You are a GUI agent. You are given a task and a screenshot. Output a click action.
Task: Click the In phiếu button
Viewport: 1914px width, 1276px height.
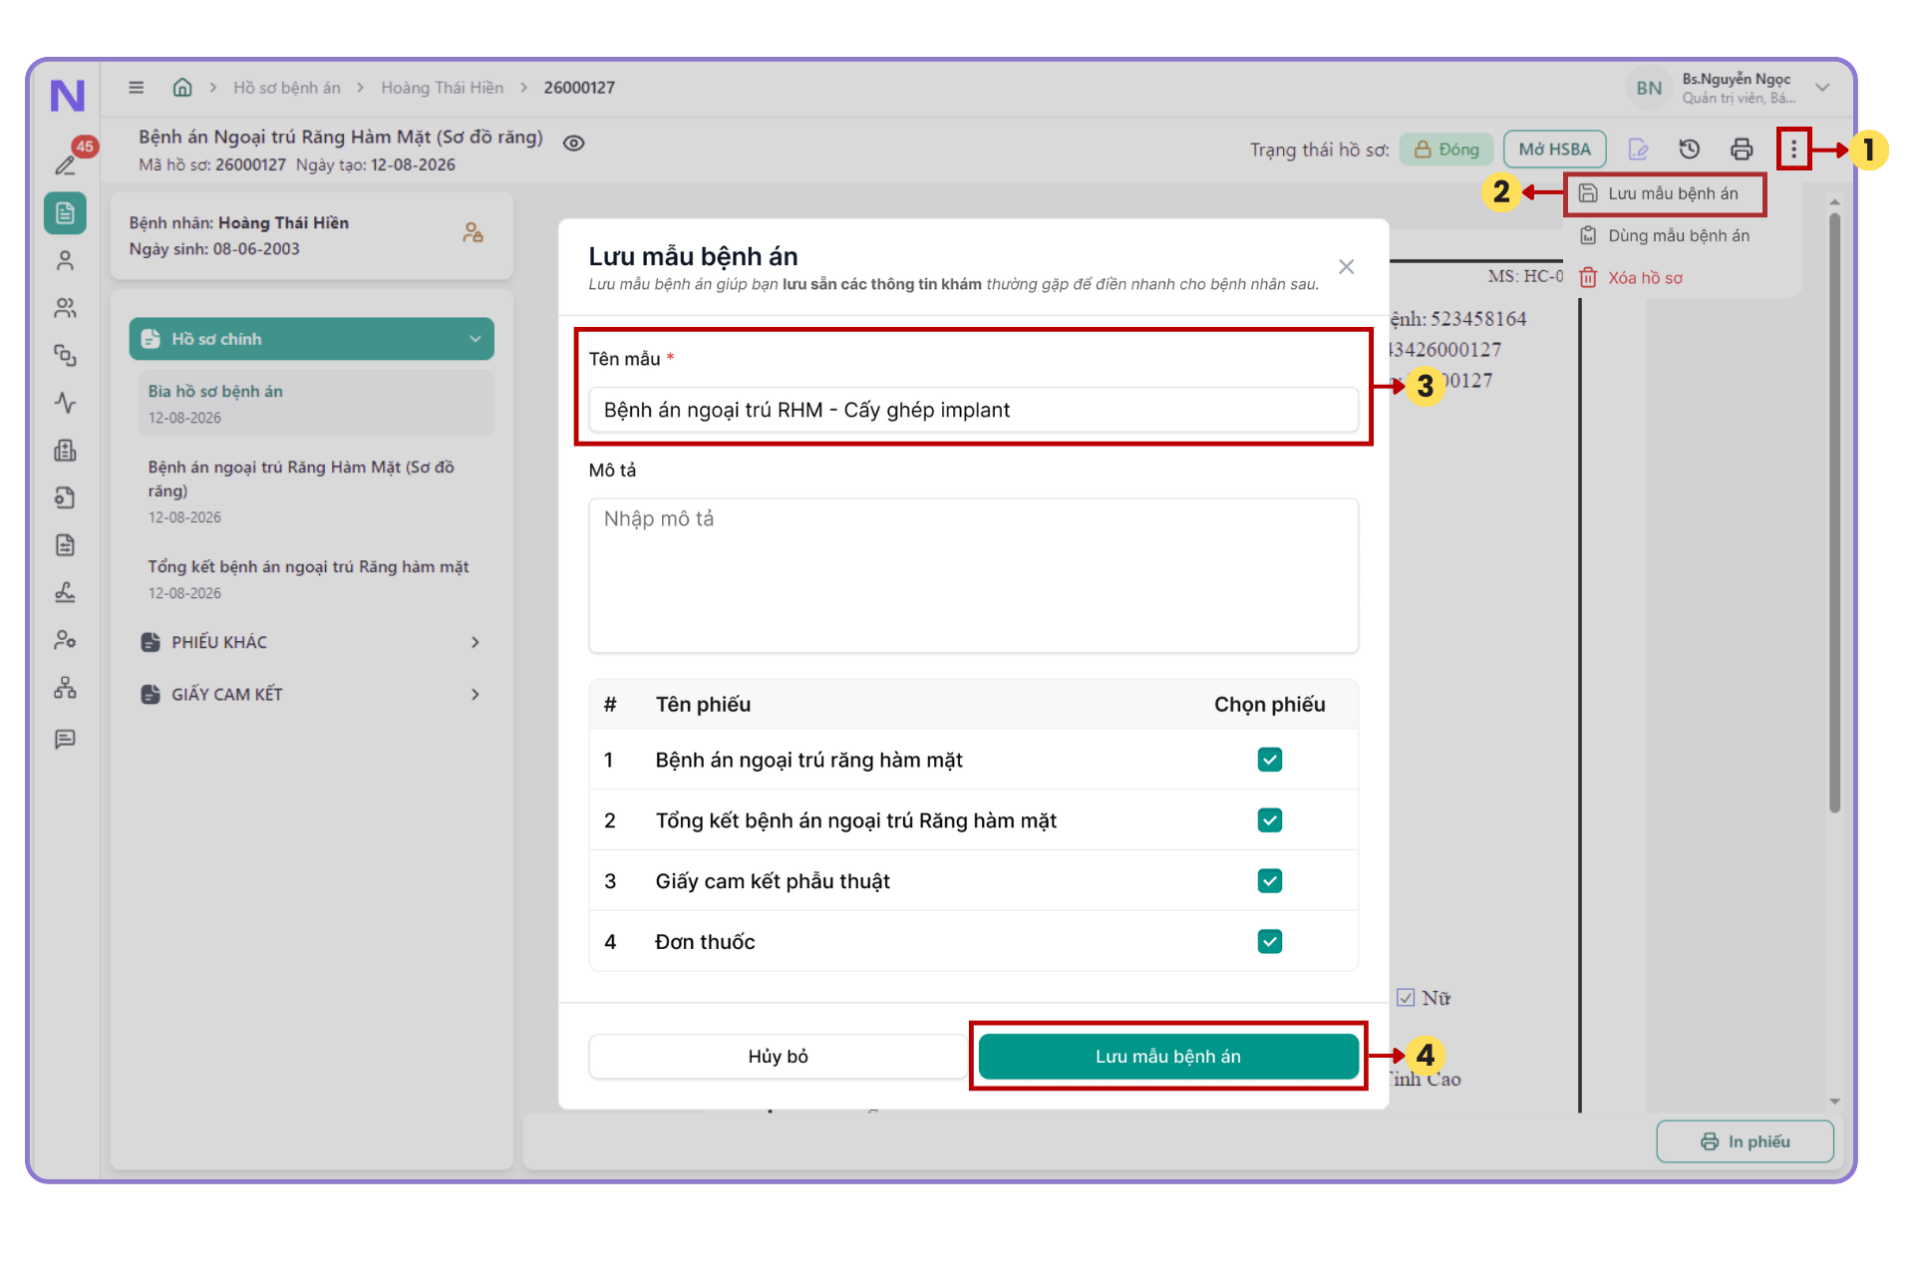point(1745,1141)
